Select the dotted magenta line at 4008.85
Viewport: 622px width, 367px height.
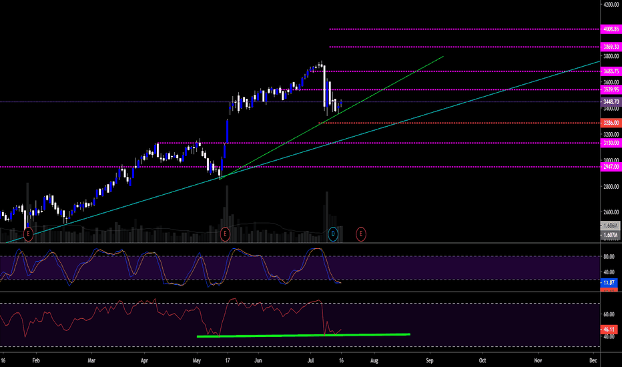[464, 29]
